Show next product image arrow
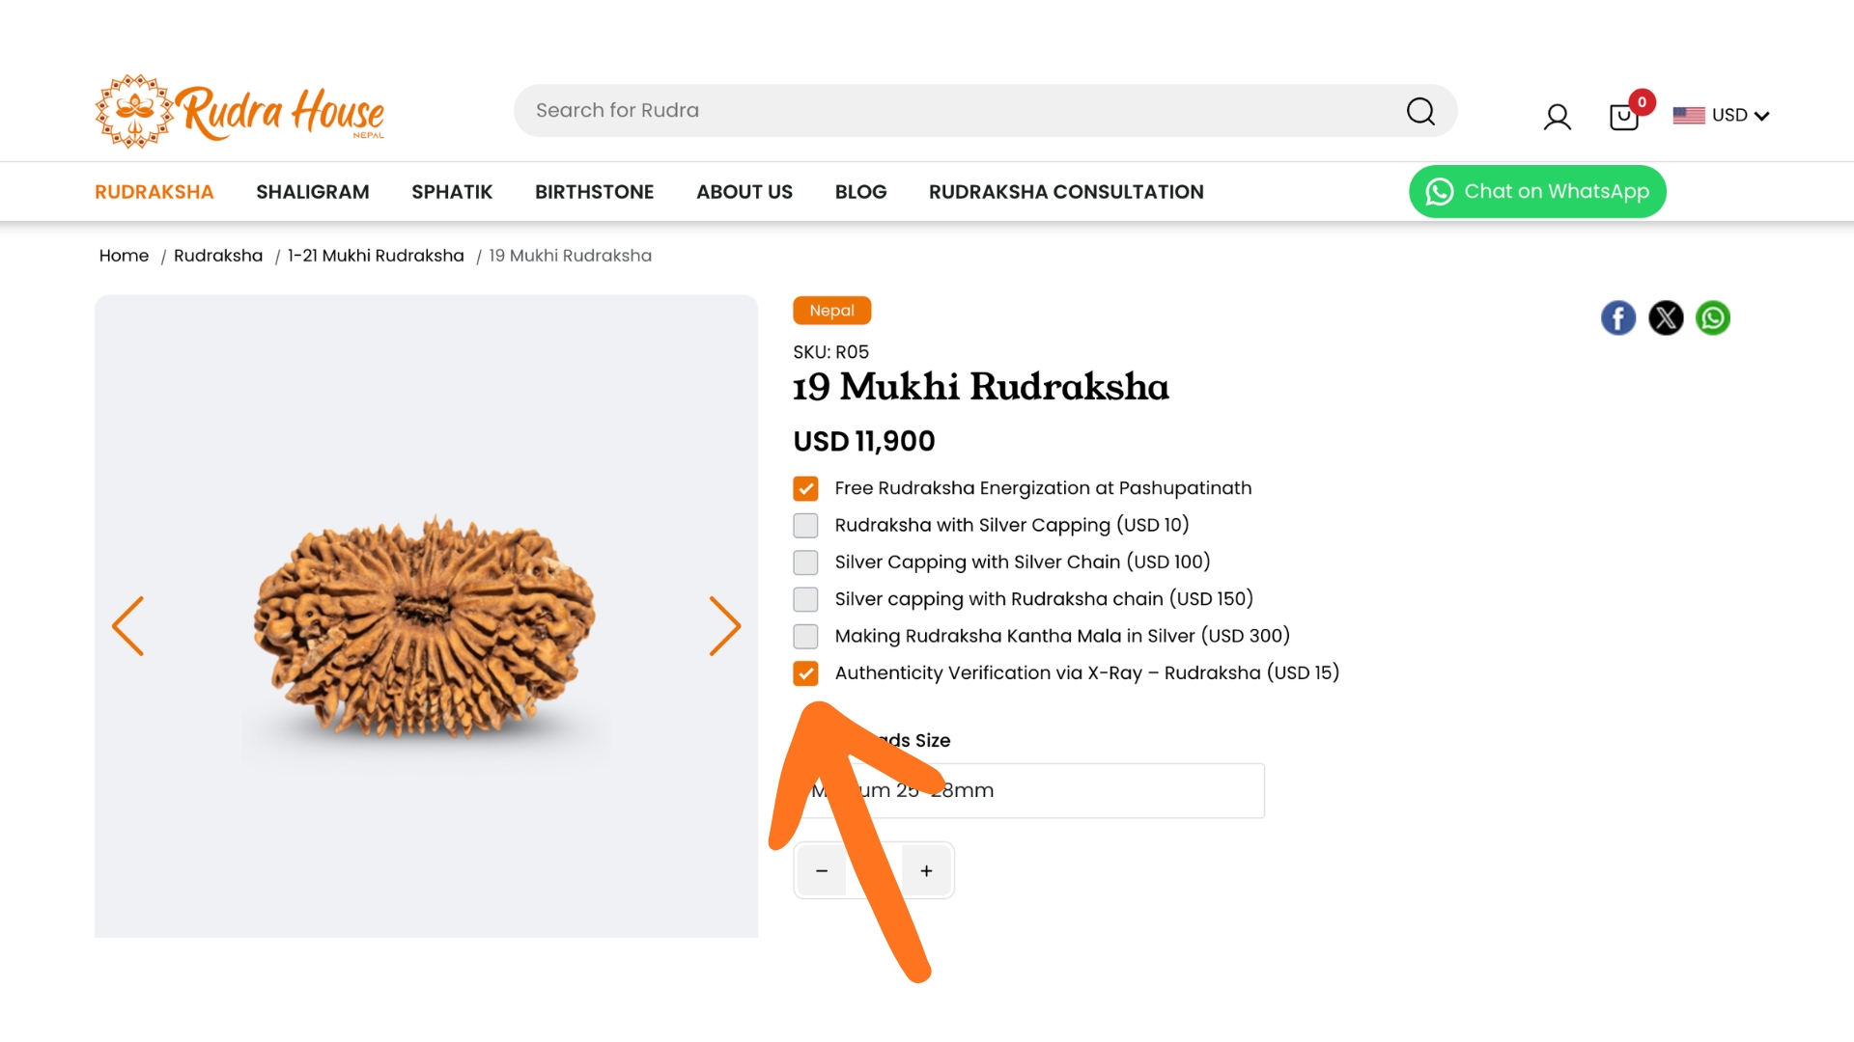 click(x=725, y=626)
